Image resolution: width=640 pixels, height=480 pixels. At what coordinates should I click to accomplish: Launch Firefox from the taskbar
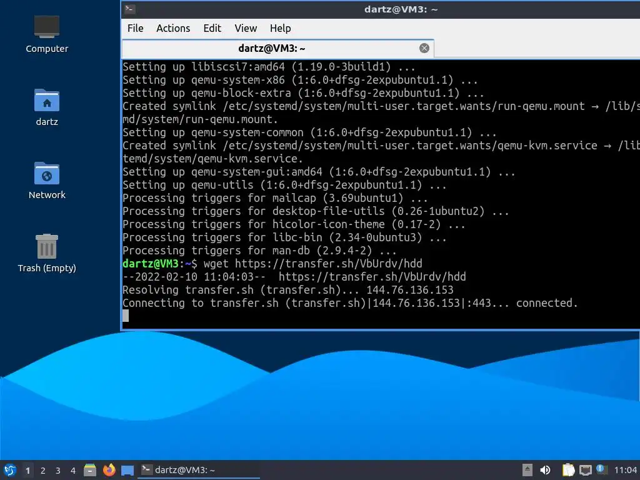coord(109,470)
